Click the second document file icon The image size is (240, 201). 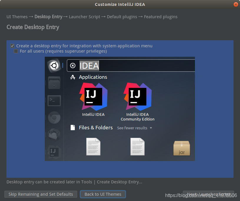pyautogui.click(x=138, y=147)
